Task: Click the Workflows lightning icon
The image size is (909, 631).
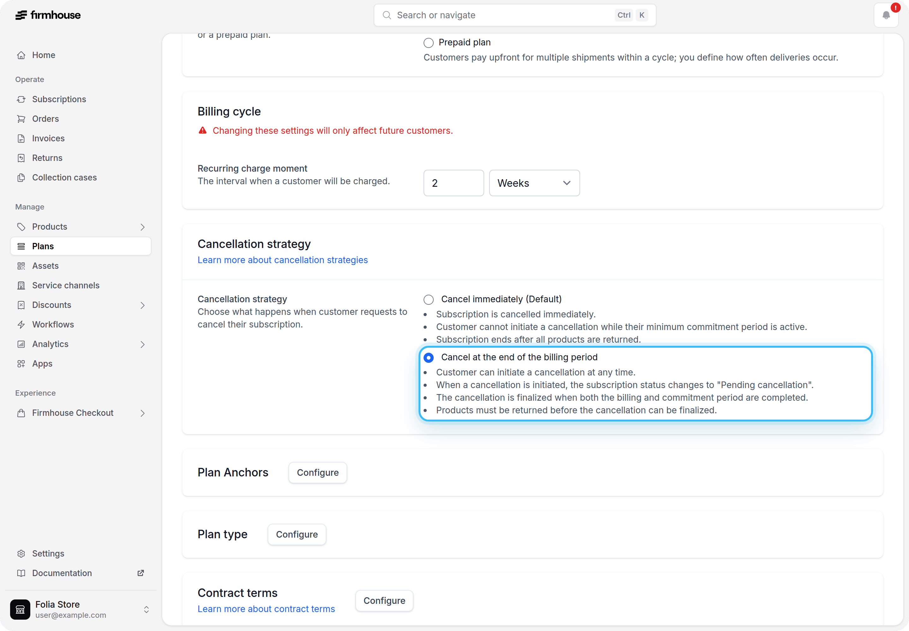Action: 21,325
